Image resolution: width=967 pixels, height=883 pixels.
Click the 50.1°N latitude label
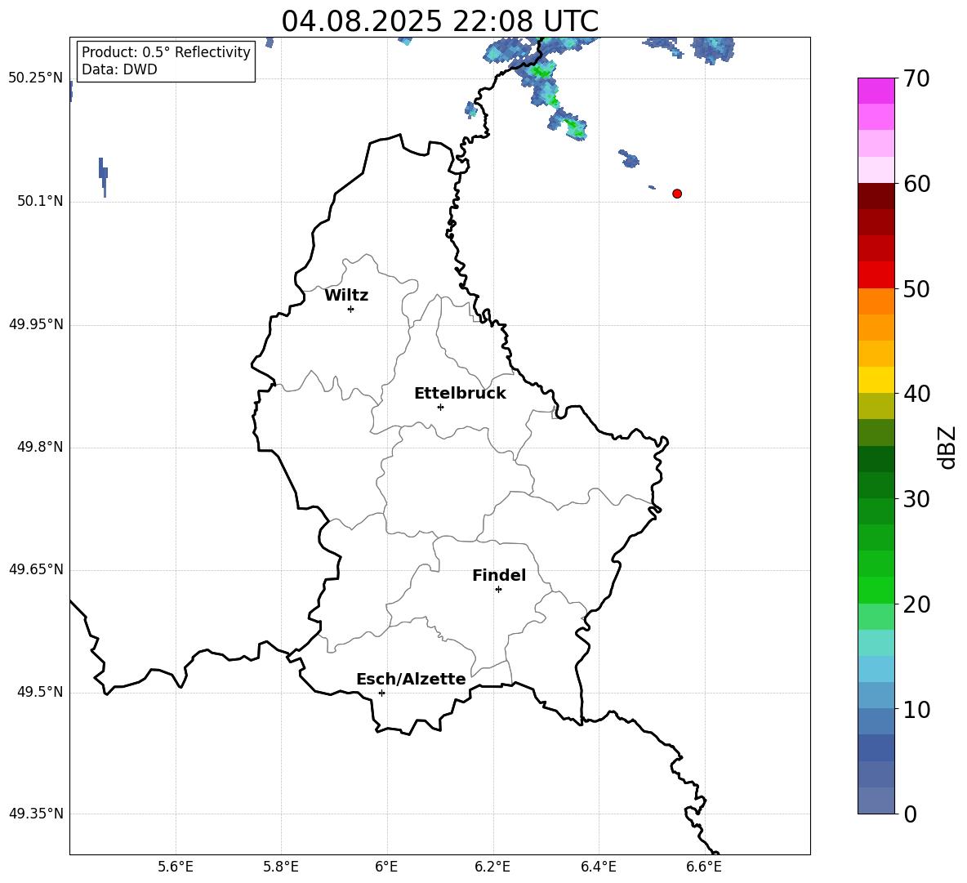(40, 201)
